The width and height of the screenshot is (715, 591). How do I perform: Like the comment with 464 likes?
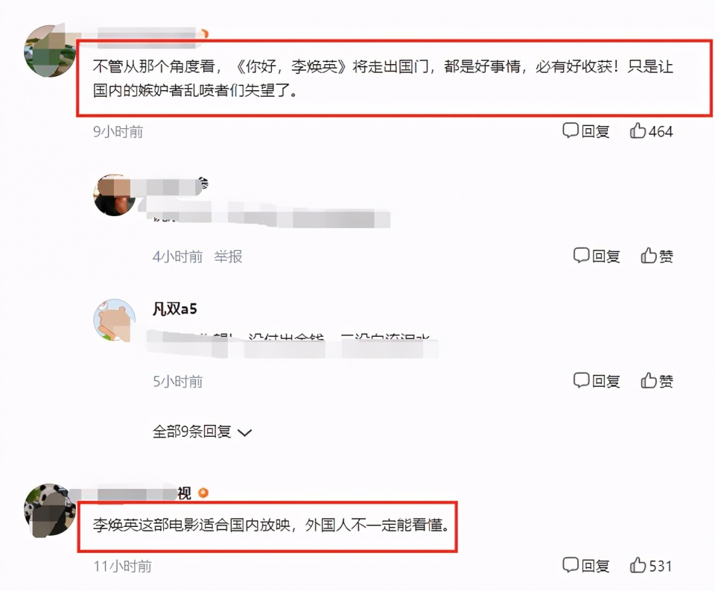(x=638, y=130)
